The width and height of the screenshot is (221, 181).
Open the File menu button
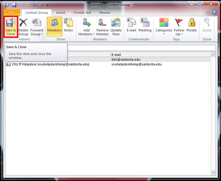12,12
